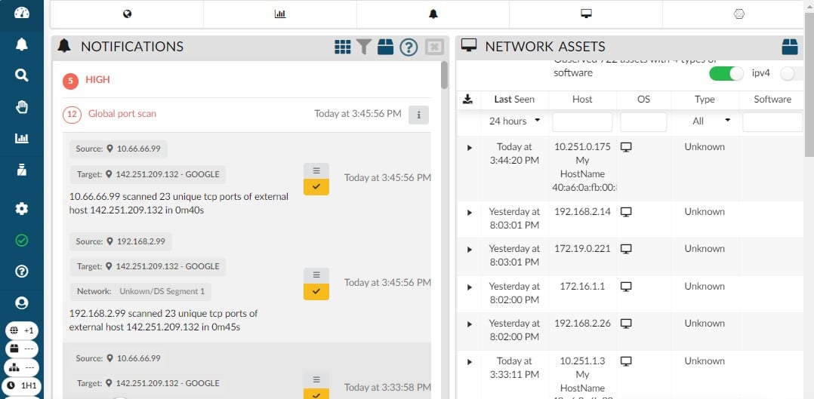Click the grid view icon in Notifications
This screenshot has height=399, width=814.
pyautogui.click(x=343, y=47)
